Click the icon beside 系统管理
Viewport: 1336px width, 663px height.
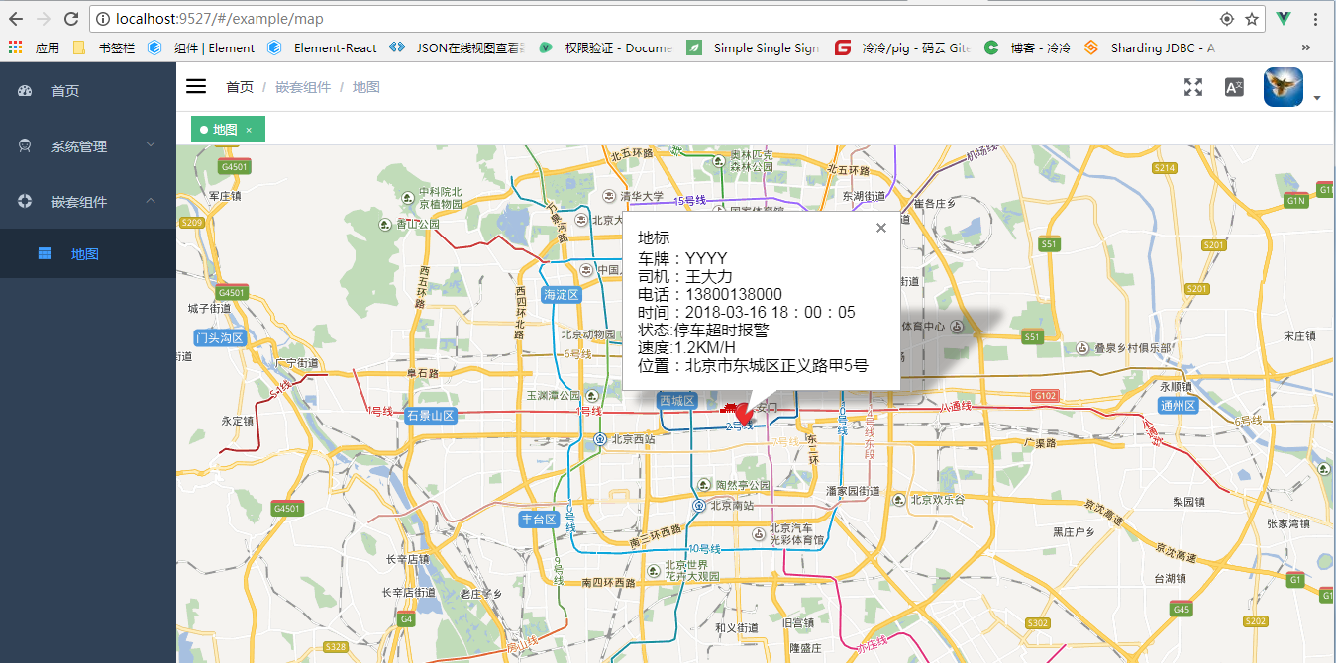click(26, 146)
